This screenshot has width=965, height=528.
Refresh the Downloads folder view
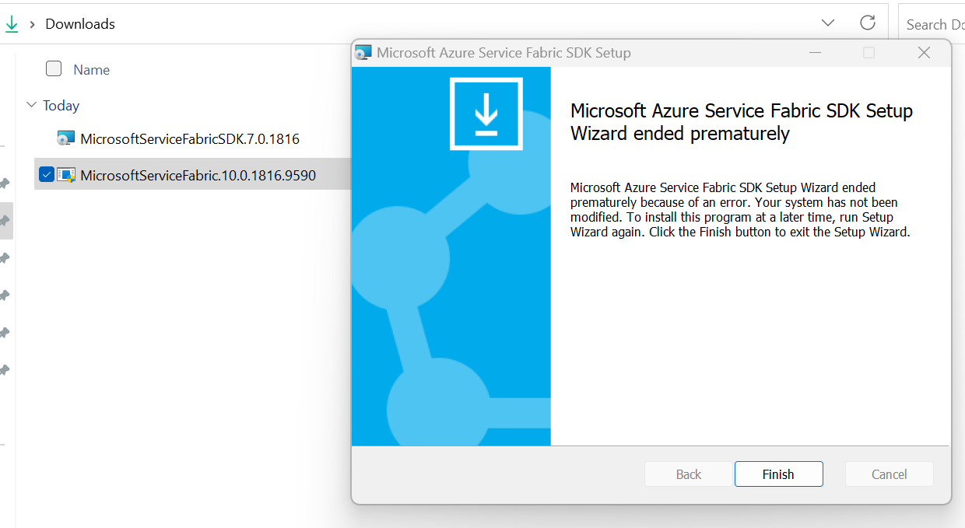point(868,23)
